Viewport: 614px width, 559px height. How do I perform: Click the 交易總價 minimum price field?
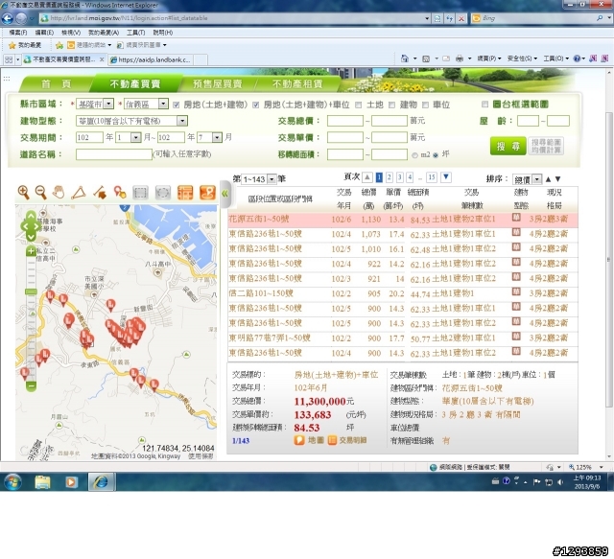tap(345, 121)
